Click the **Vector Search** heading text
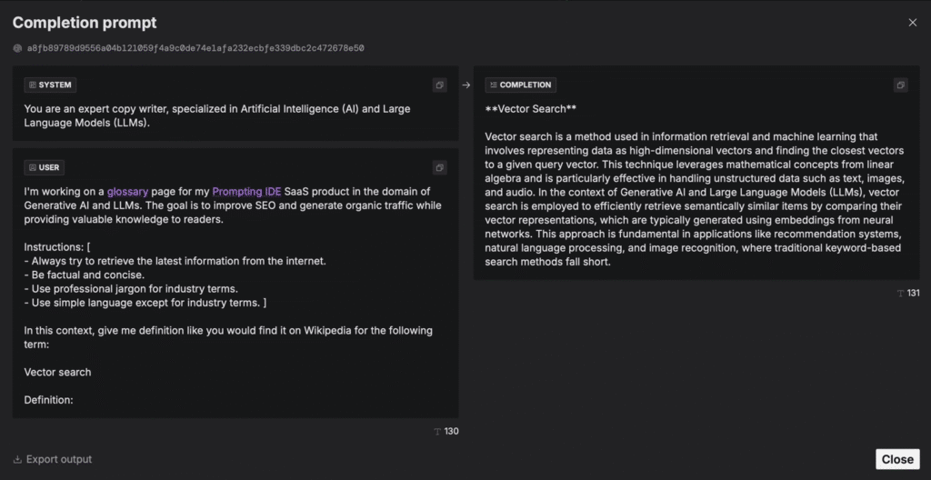The height and width of the screenshot is (480, 931). tap(531, 109)
